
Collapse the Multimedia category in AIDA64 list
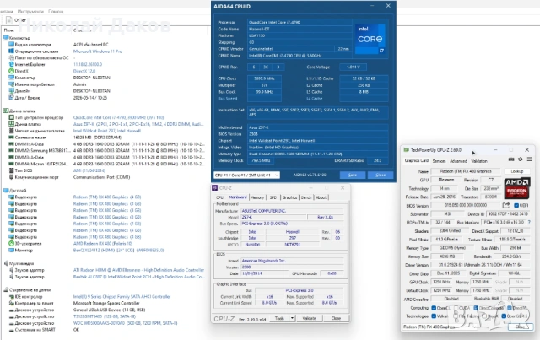pos(5,263)
